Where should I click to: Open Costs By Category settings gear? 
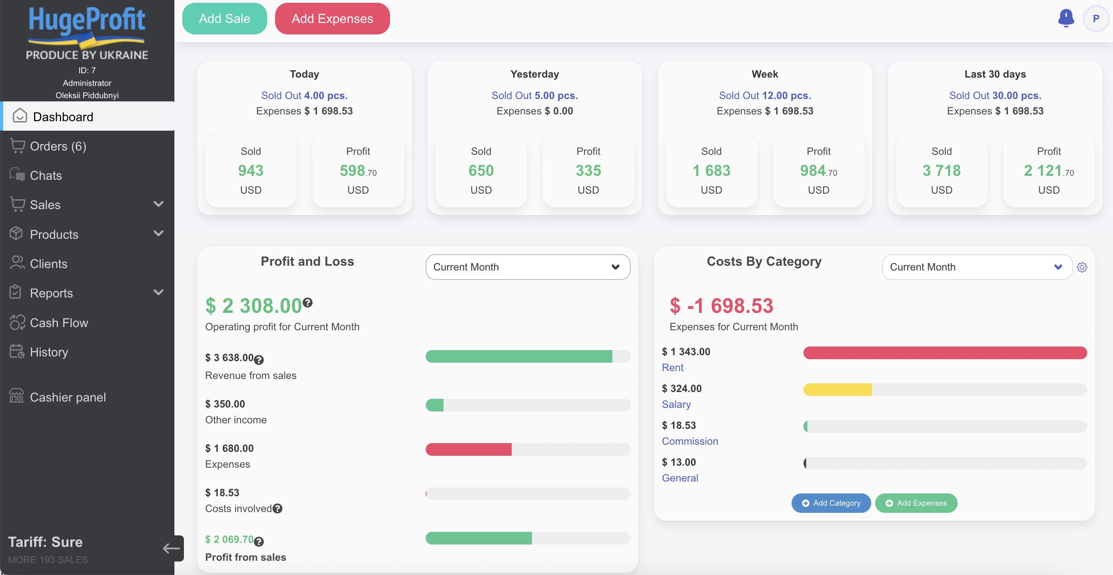tap(1082, 267)
